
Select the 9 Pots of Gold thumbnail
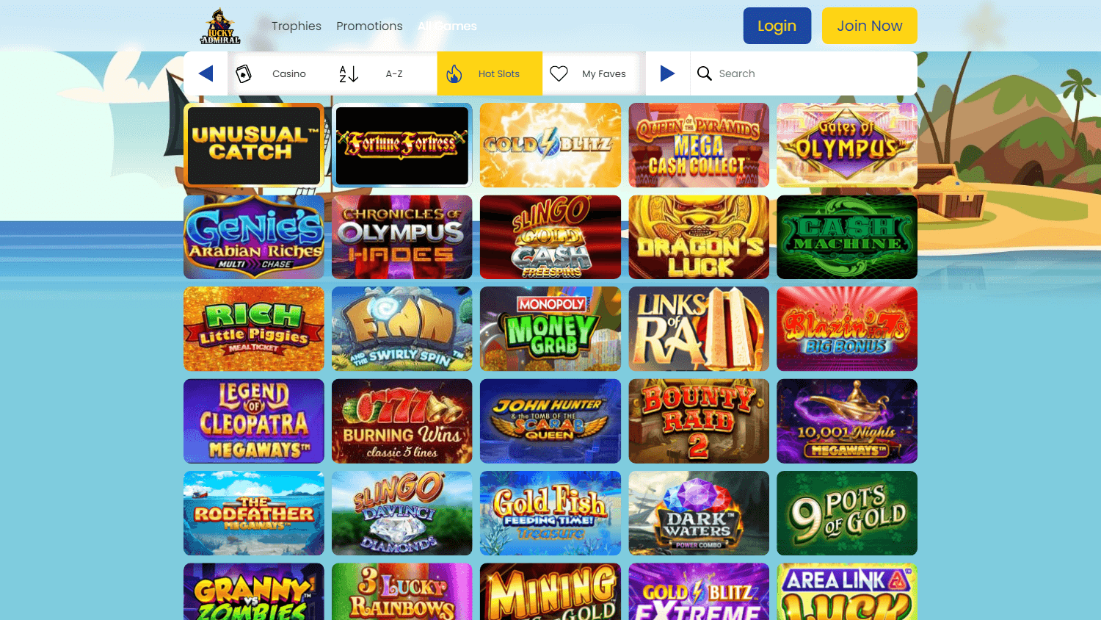point(847,513)
